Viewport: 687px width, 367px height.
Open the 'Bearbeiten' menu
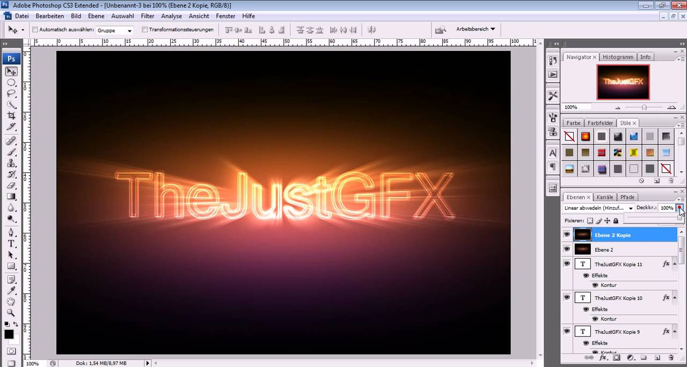pyautogui.click(x=50, y=16)
